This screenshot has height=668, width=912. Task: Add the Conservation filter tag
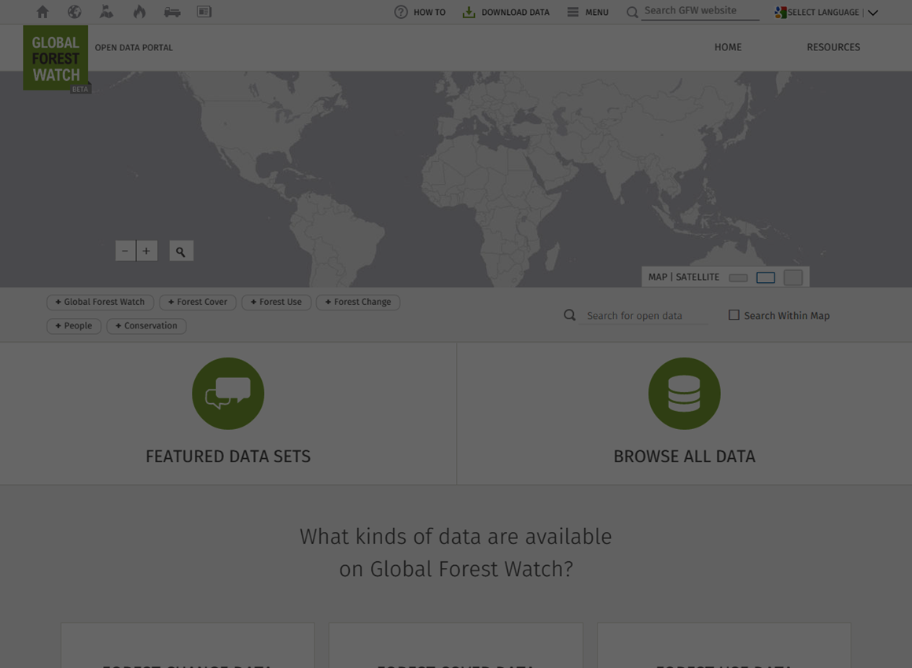[x=146, y=326]
